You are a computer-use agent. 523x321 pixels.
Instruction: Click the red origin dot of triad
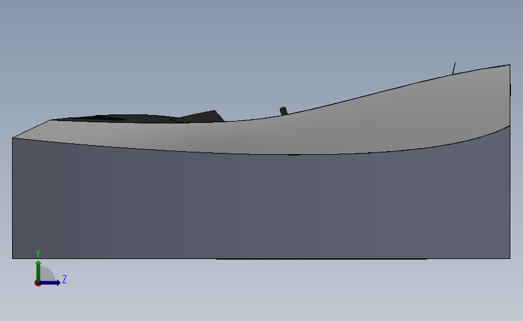tap(37, 283)
